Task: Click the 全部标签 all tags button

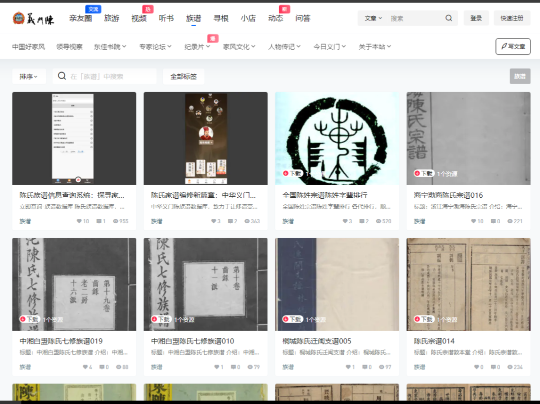Action: pyautogui.click(x=183, y=77)
